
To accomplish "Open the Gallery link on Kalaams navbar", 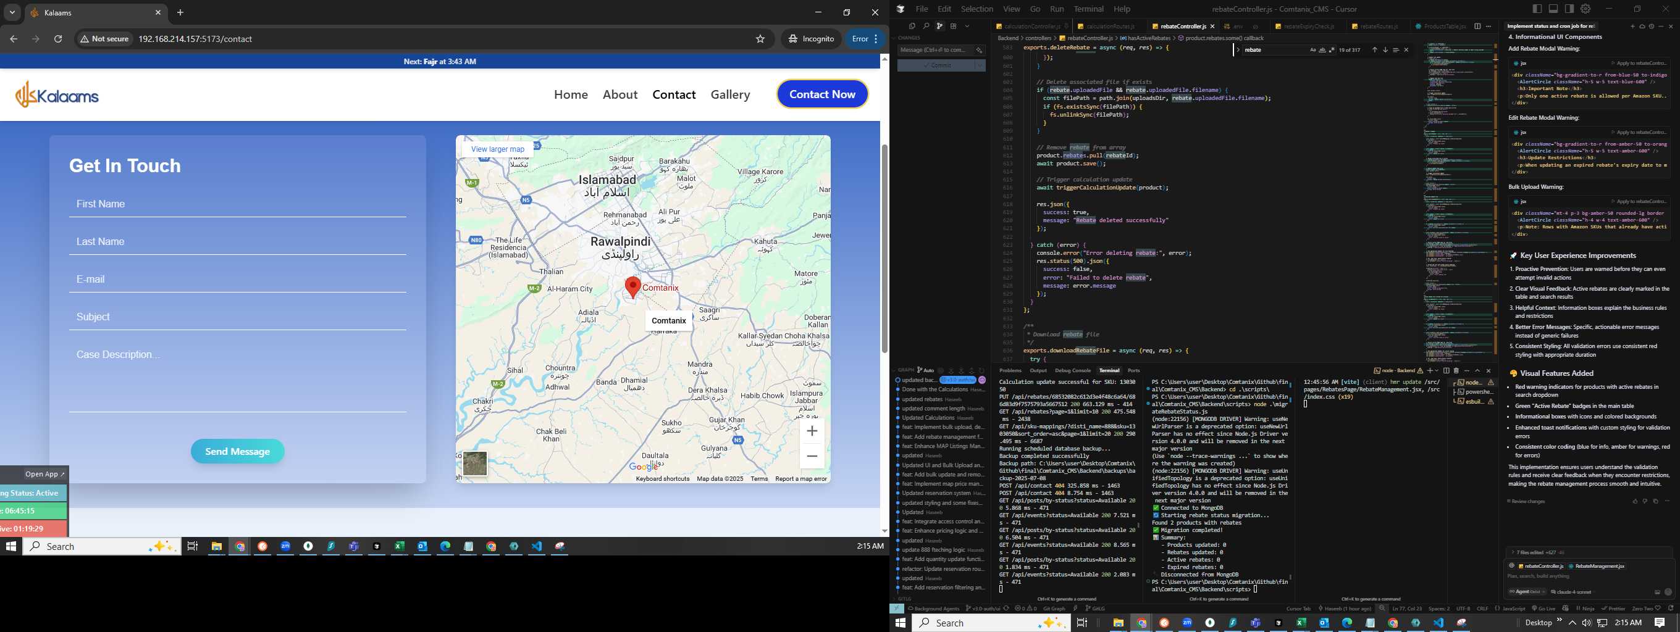I will coord(731,94).
